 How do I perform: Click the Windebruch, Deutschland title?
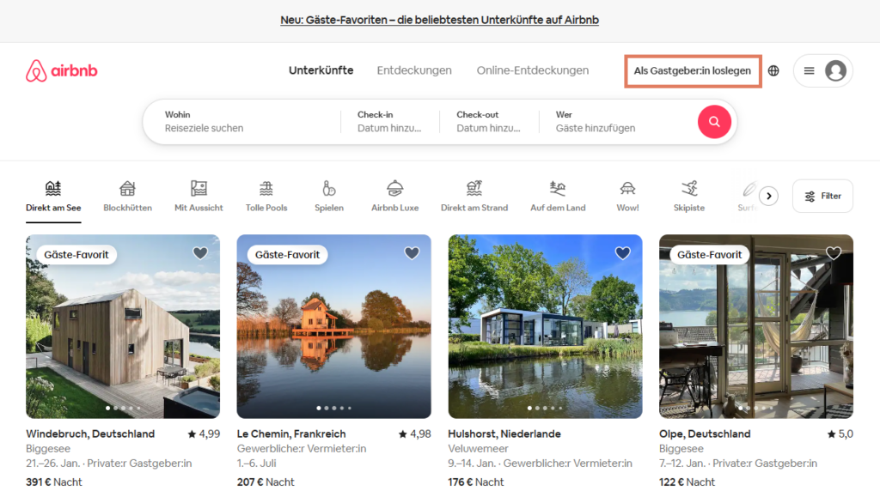[90, 433]
